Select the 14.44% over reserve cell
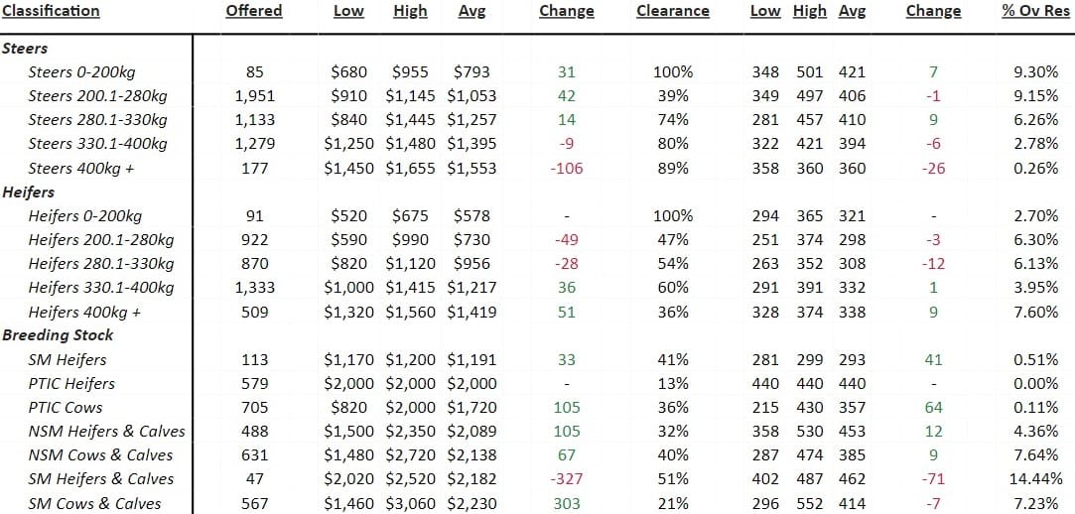This screenshot has width=1075, height=514. pyautogui.click(x=1034, y=479)
